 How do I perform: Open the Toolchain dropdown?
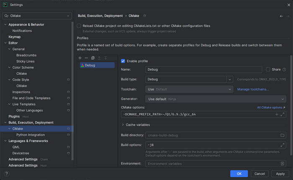(189, 89)
